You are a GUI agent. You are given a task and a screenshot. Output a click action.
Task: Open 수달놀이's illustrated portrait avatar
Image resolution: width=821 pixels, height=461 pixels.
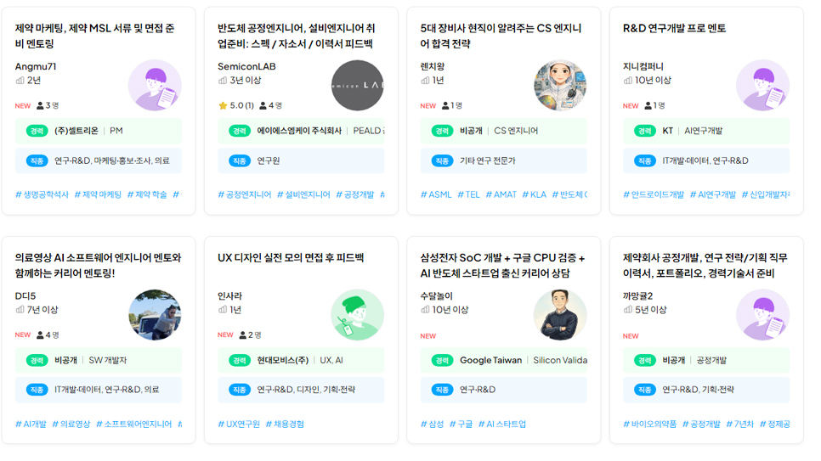pyautogui.click(x=560, y=315)
